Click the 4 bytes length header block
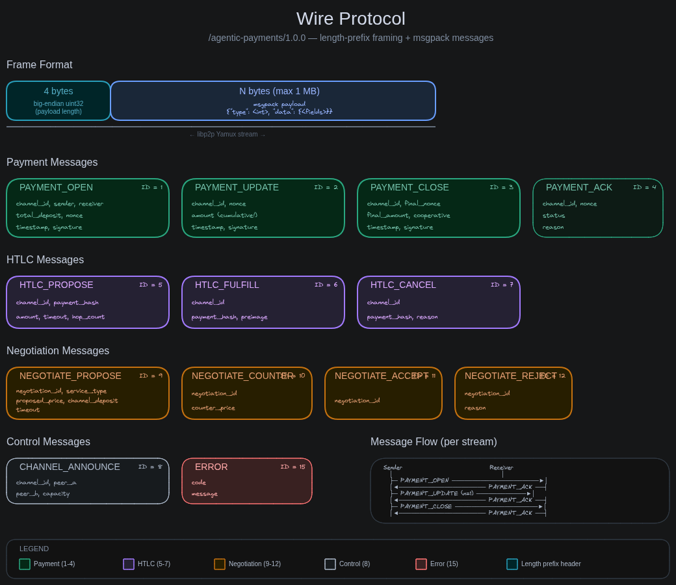The width and height of the screenshot is (676, 585). tap(58, 101)
